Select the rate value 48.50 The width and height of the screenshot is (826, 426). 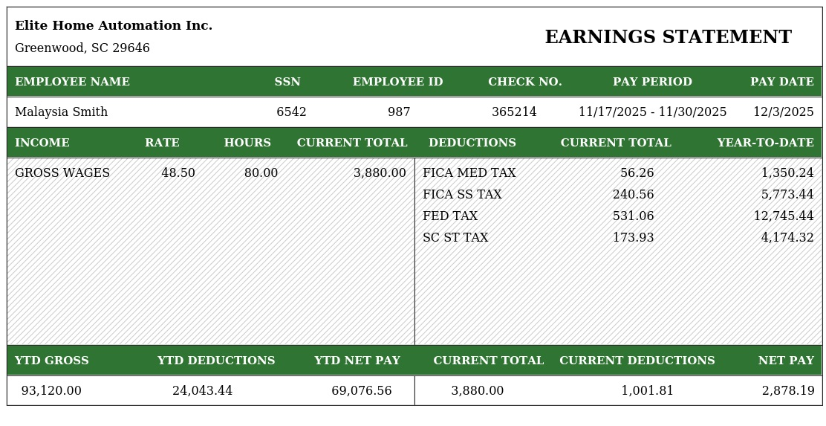click(178, 173)
